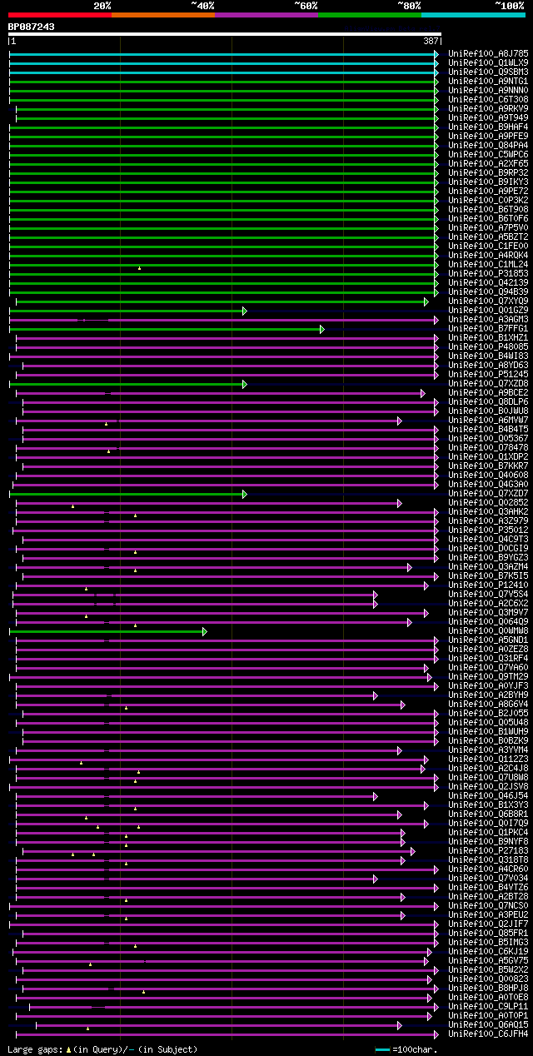Select label UniRef100_A3AGM3

(x=488, y=319)
